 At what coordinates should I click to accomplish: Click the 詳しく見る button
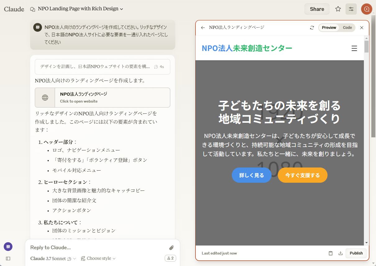coord(251,175)
